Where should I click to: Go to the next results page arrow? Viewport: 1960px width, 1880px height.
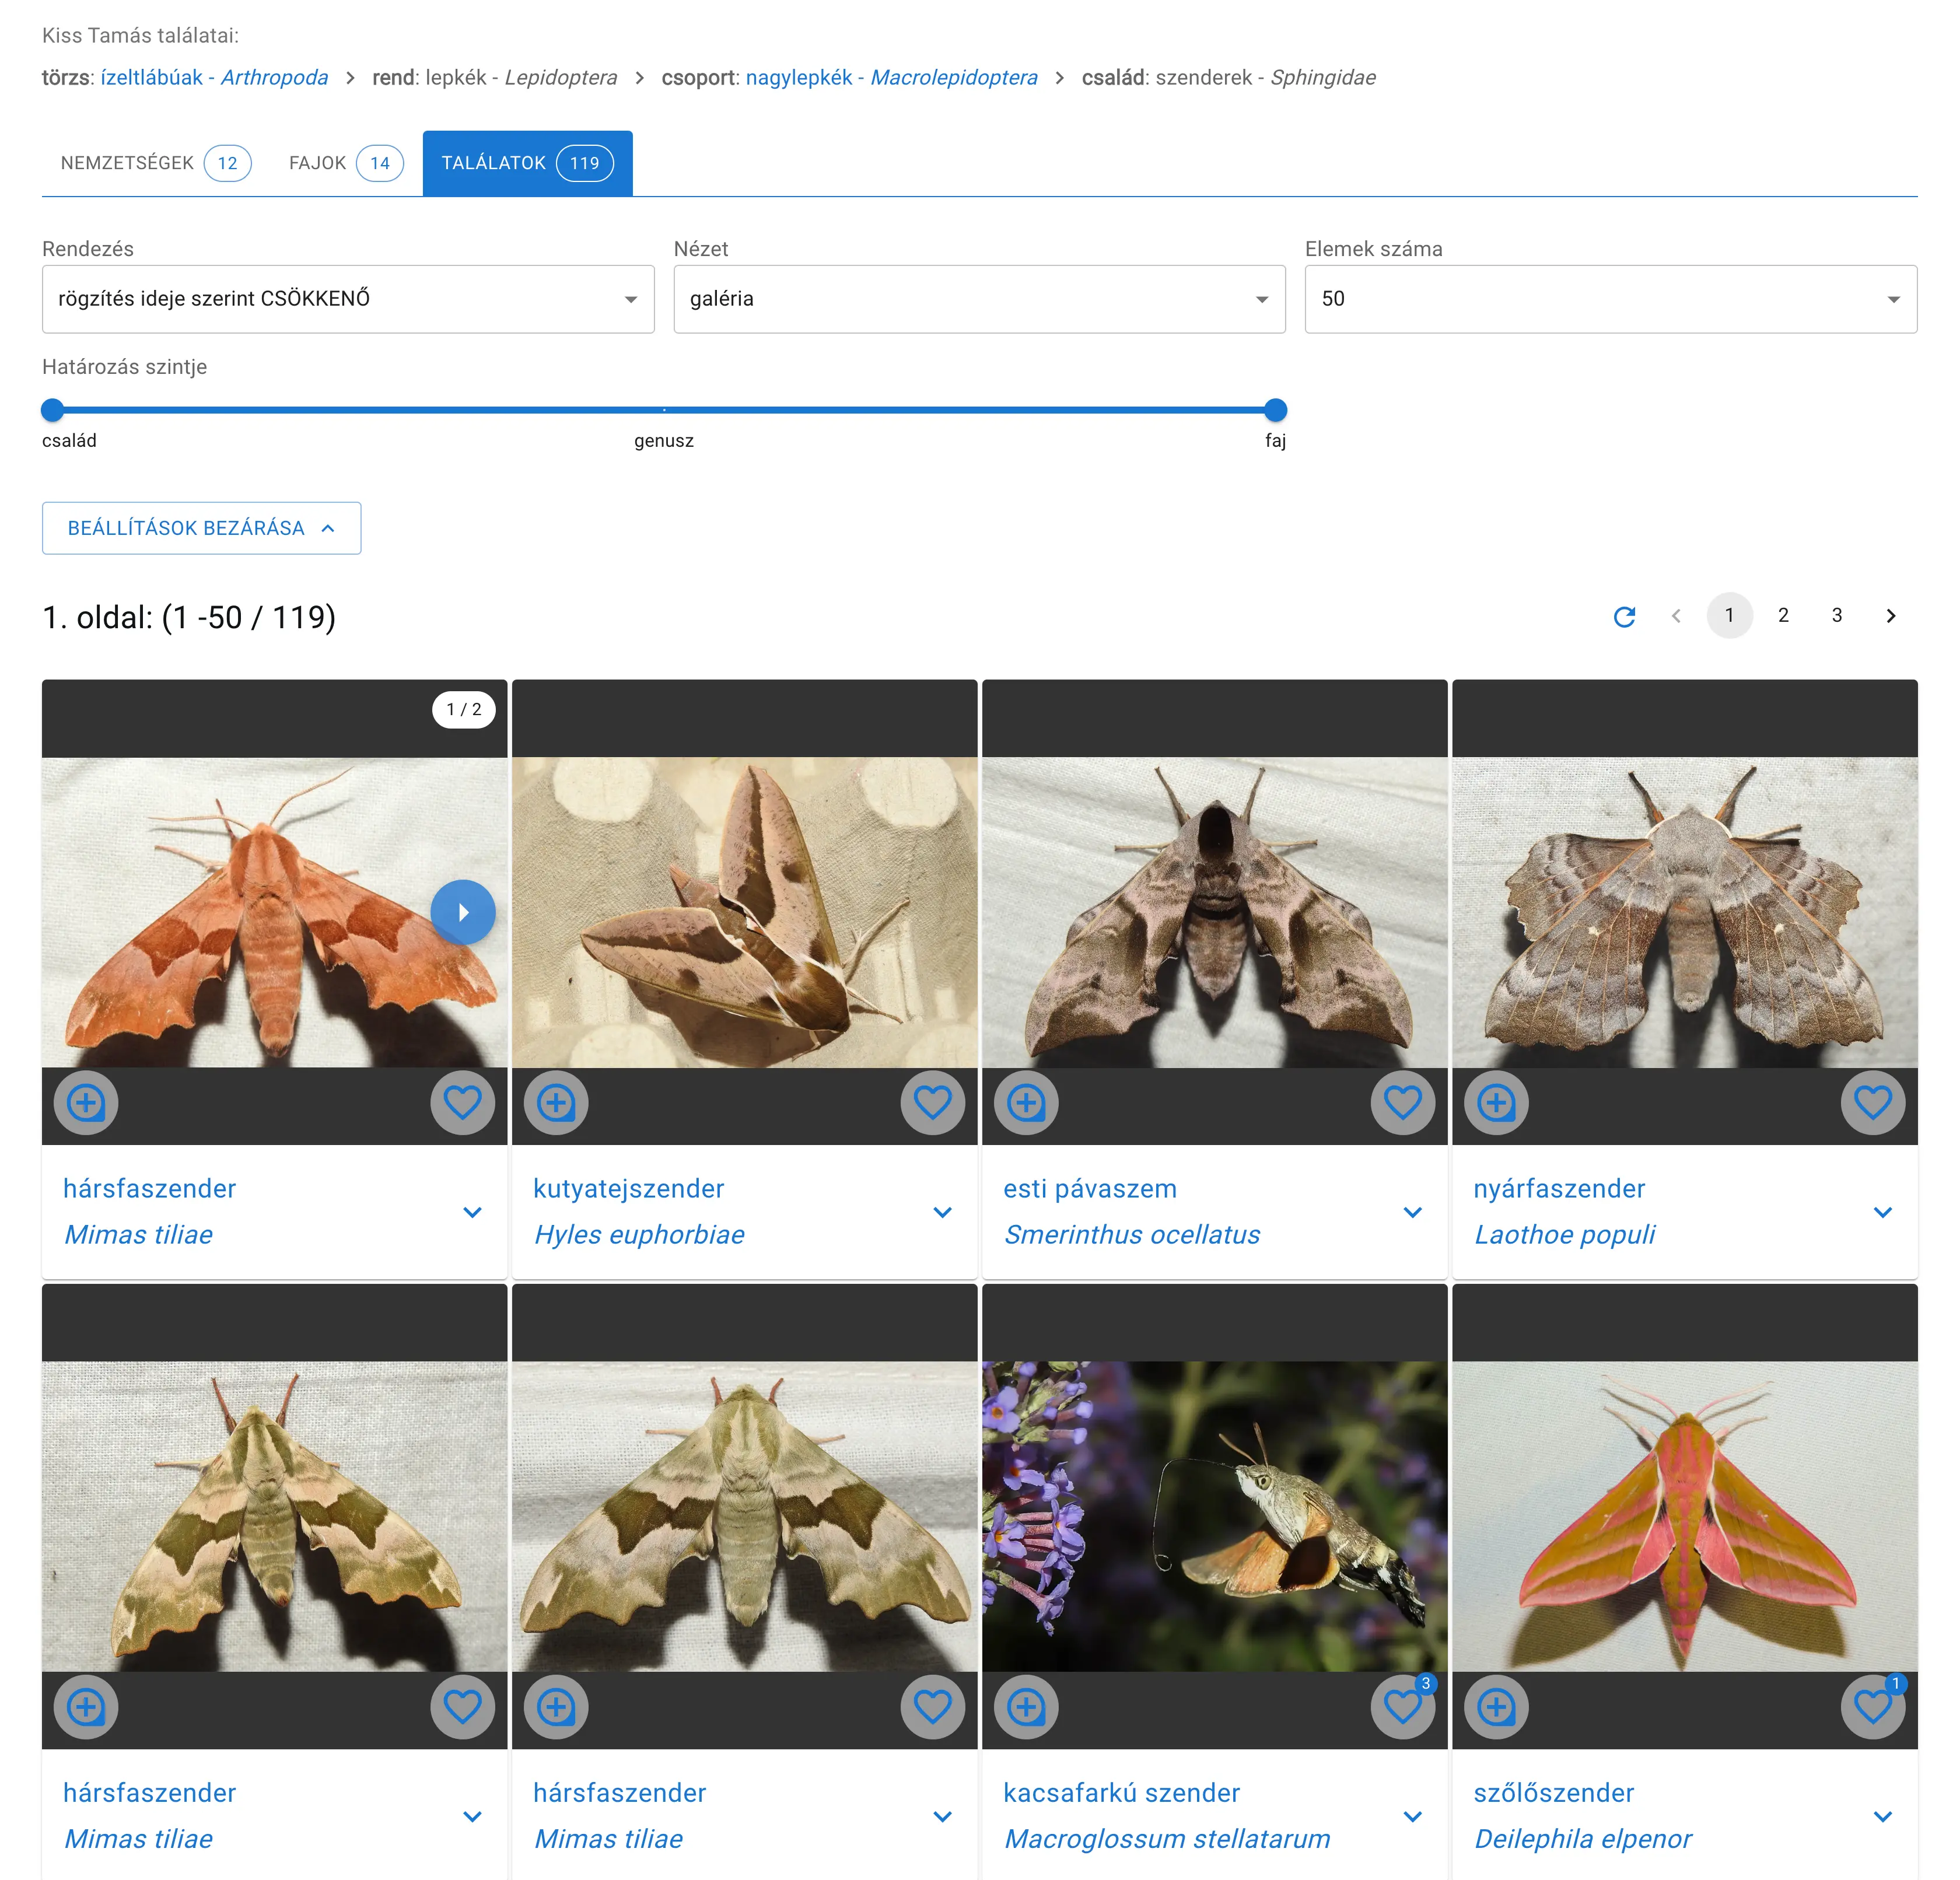(x=1891, y=616)
